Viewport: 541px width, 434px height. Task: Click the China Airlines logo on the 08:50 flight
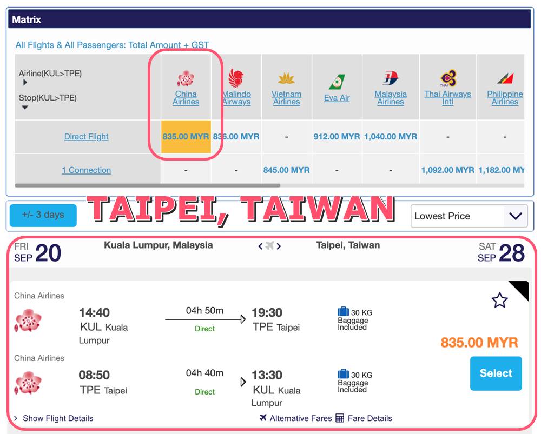click(x=28, y=383)
